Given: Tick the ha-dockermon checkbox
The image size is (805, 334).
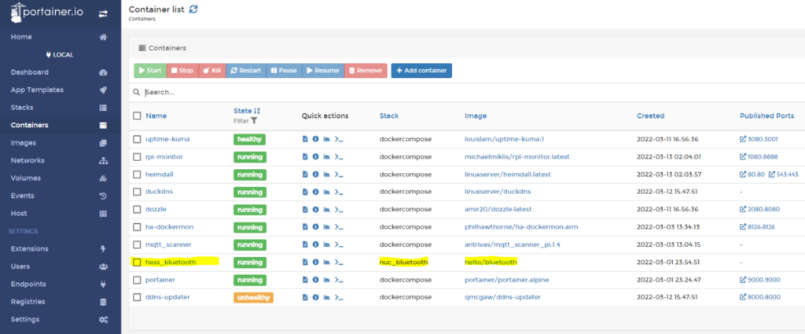Looking at the screenshot, I should (137, 227).
